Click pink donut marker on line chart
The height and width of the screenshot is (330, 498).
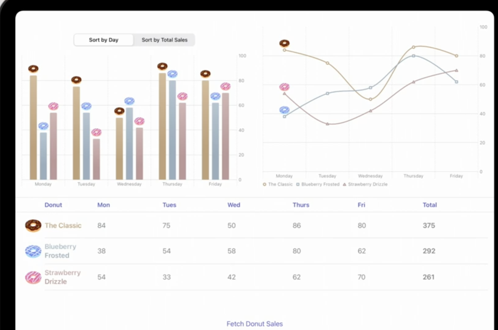(284, 87)
